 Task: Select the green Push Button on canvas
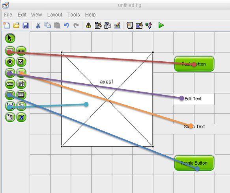[194, 64]
